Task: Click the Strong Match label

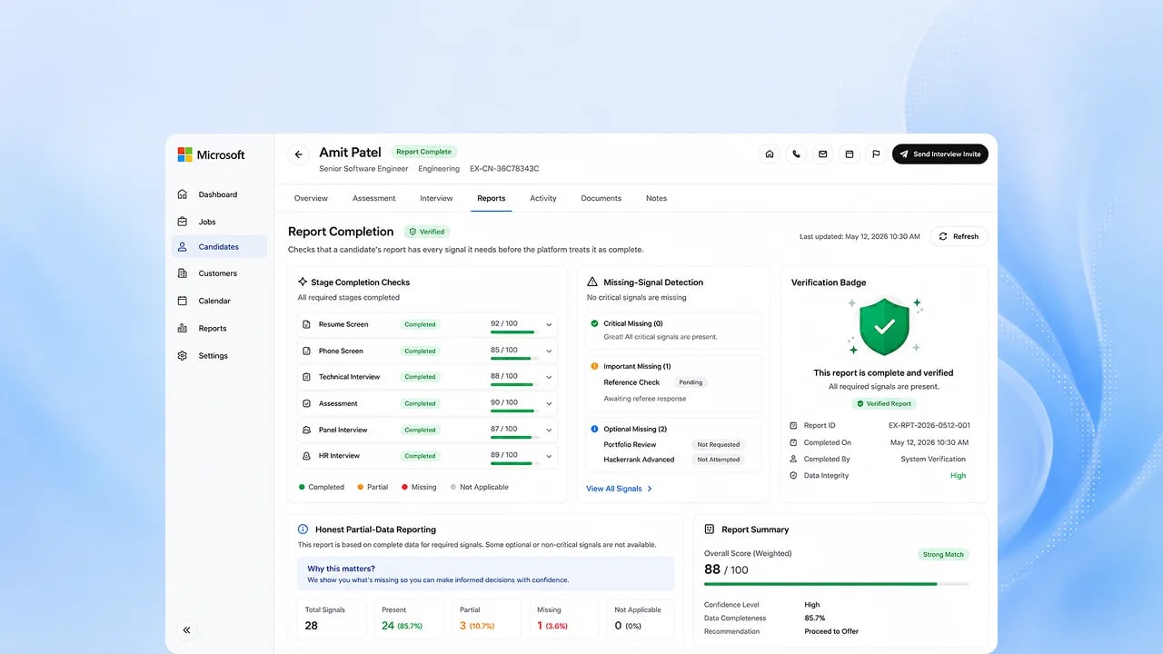Action: pyautogui.click(x=944, y=554)
